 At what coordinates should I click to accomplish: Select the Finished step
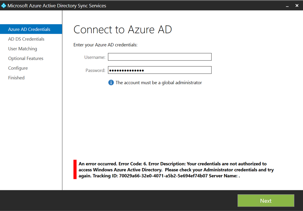[16, 78]
